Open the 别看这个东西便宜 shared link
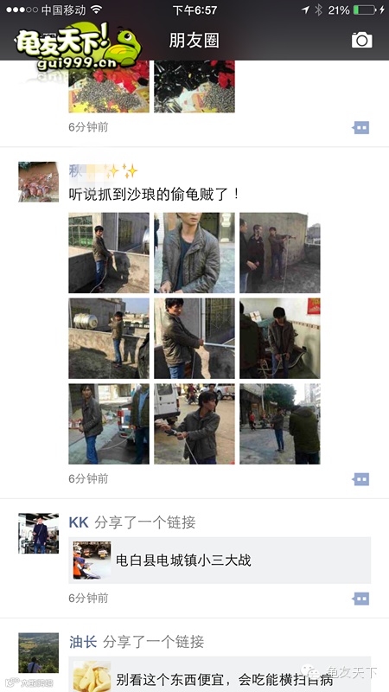 (220, 675)
